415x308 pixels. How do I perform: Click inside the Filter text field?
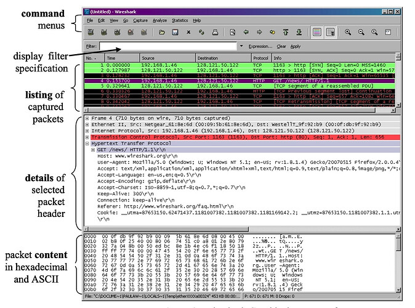[168, 46]
